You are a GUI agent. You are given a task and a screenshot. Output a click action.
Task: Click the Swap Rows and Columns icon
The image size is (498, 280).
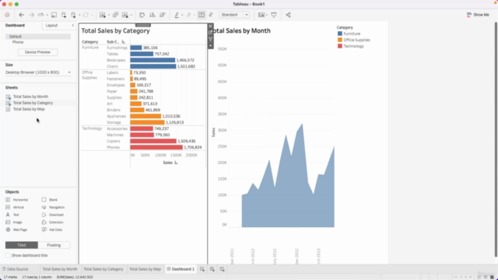142,15
